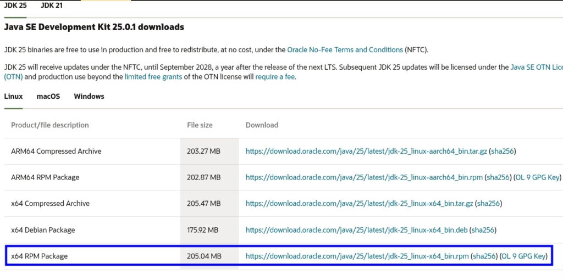
Task: Switch to the JDK 21 tab
Action: tap(52, 5)
